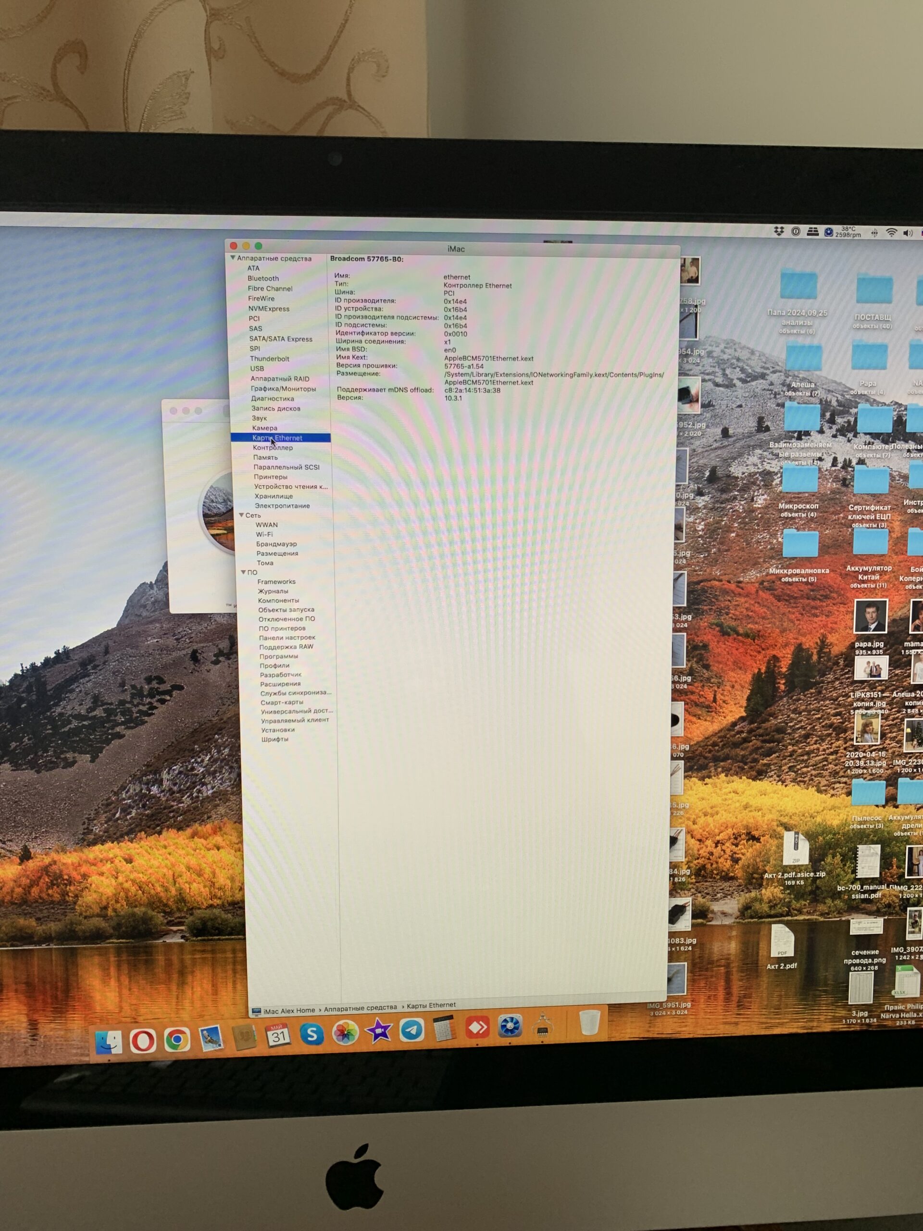Select NVMExpress in the sidebar
The width and height of the screenshot is (923, 1231).
pos(269,308)
